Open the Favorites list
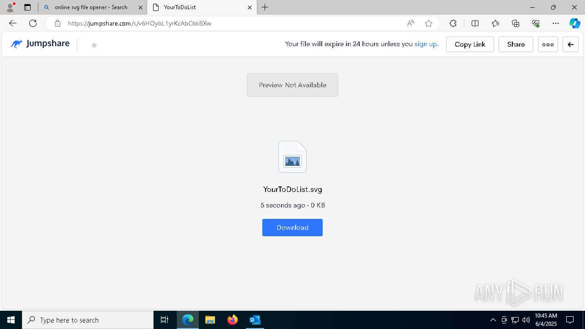585x329 pixels. coord(495,23)
